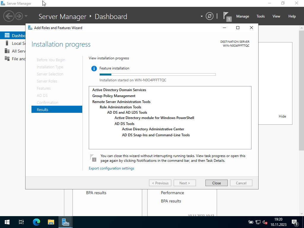Open the Tools menu
304x228 pixels.
click(261, 16)
